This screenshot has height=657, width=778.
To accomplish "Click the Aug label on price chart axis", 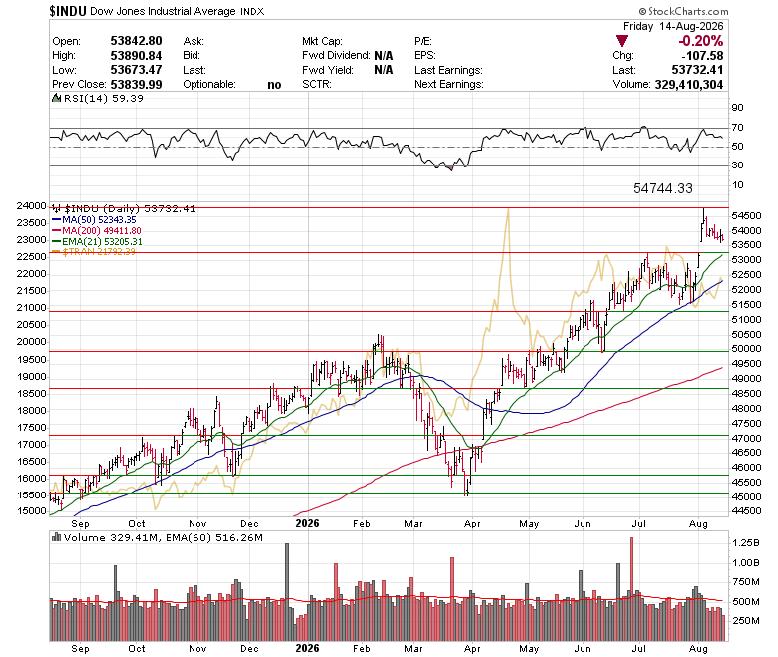I will (698, 524).
